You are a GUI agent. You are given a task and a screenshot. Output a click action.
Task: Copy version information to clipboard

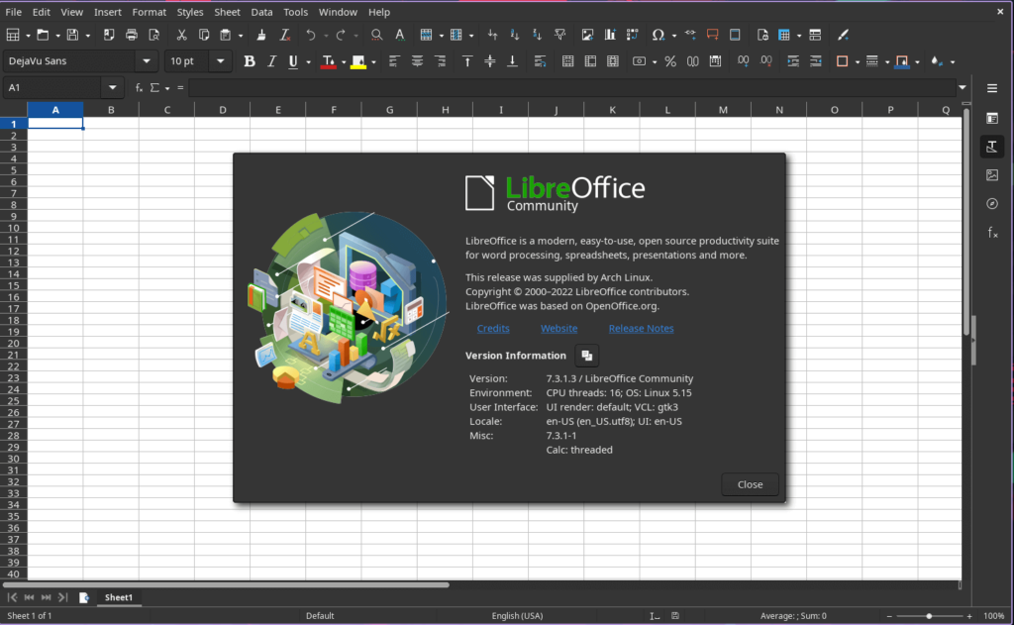pyautogui.click(x=586, y=356)
